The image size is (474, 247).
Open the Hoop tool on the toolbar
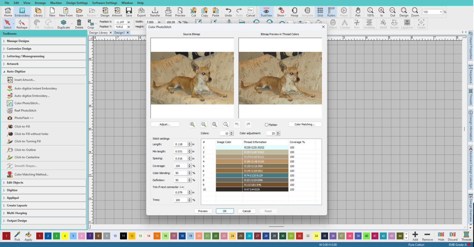click(x=294, y=12)
